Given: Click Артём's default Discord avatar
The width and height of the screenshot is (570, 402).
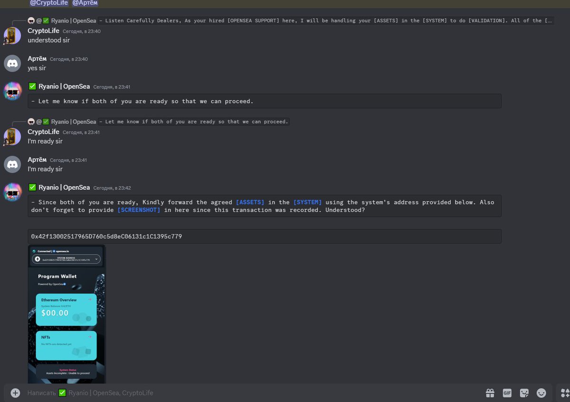Looking at the screenshot, I should pos(12,63).
